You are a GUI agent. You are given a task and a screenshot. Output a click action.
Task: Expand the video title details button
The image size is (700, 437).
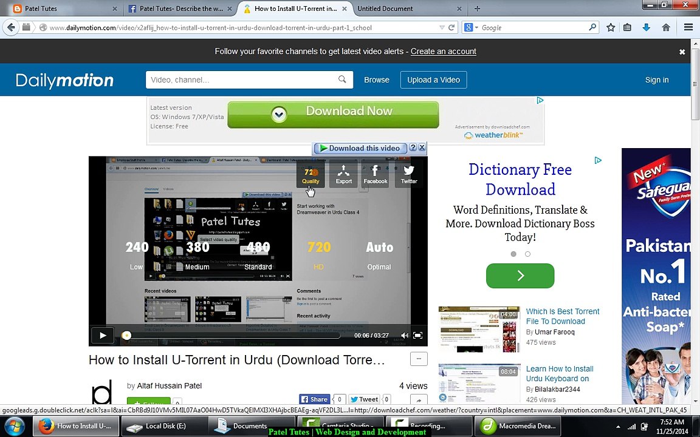tap(419, 359)
